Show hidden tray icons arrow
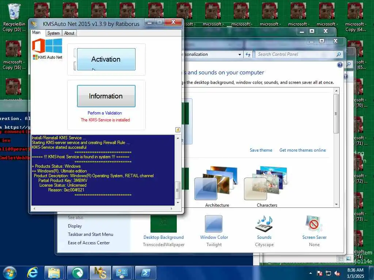 point(310,273)
